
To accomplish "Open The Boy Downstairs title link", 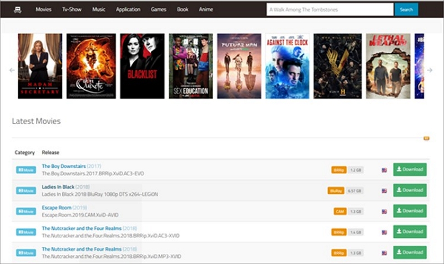I will pyautogui.click(x=64, y=166).
